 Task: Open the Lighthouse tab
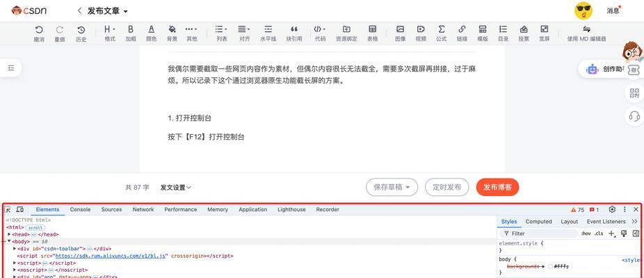tap(291, 209)
